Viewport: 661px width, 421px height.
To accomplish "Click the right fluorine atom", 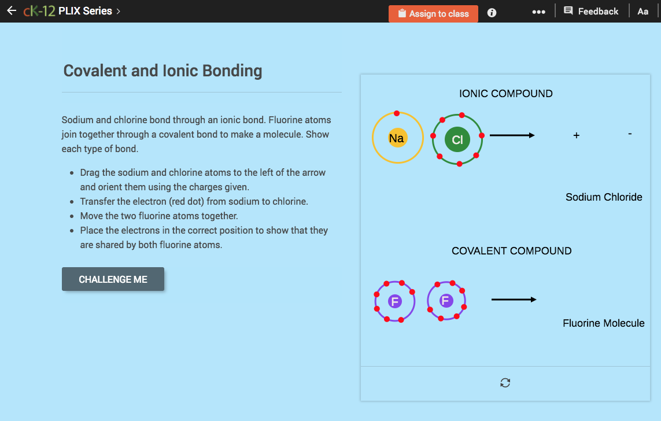I will [446, 300].
